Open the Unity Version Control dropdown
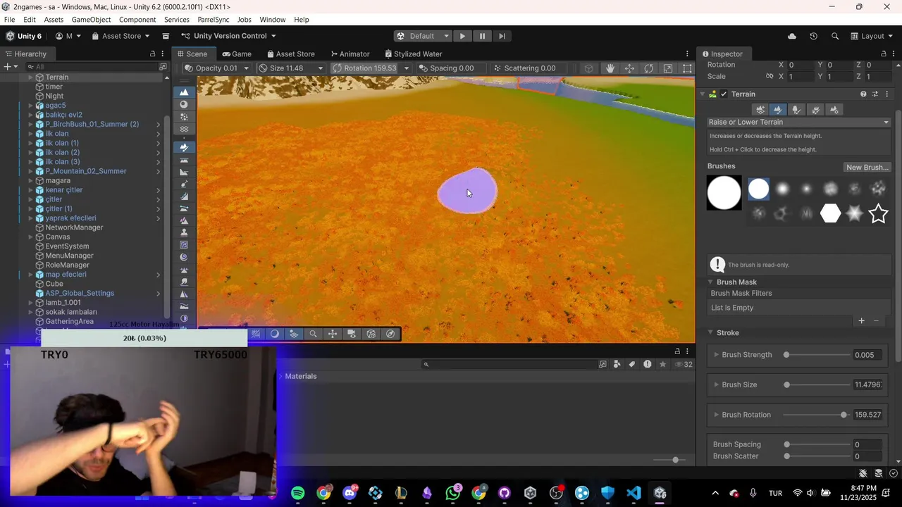The height and width of the screenshot is (507, 902). coord(228,36)
